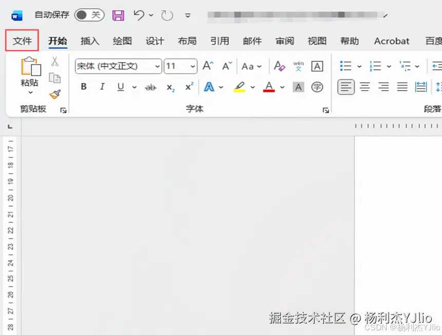Apply strikethrough to text

[150, 87]
